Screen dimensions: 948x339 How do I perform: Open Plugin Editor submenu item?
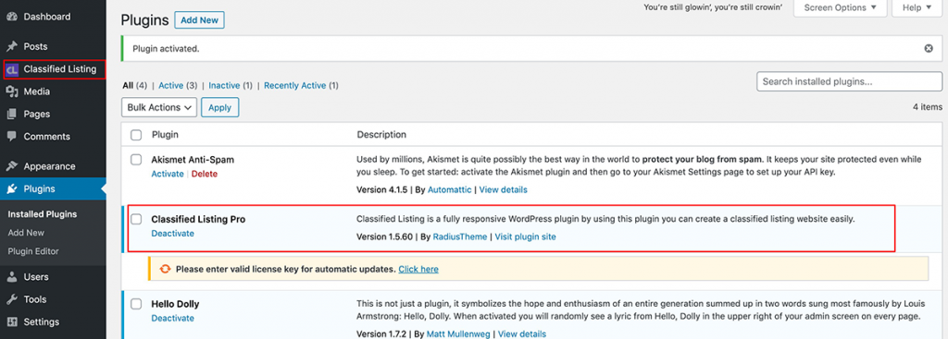pyautogui.click(x=33, y=251)
